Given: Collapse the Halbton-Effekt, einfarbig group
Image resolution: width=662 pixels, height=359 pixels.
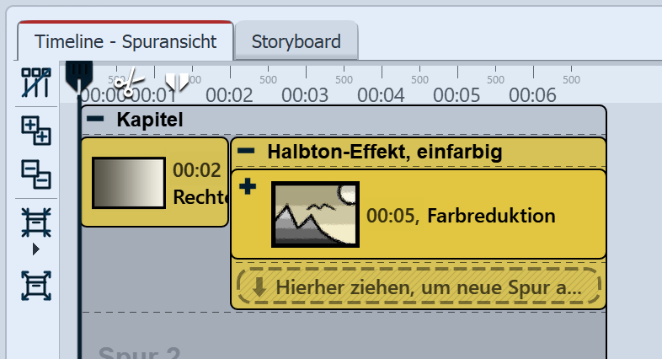Looking at the screenshot, I should click(x=247, y=152).
